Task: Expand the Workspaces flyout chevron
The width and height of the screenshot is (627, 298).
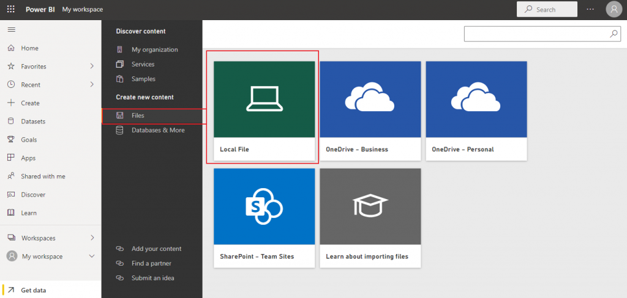Action: (x=92, y=238)
